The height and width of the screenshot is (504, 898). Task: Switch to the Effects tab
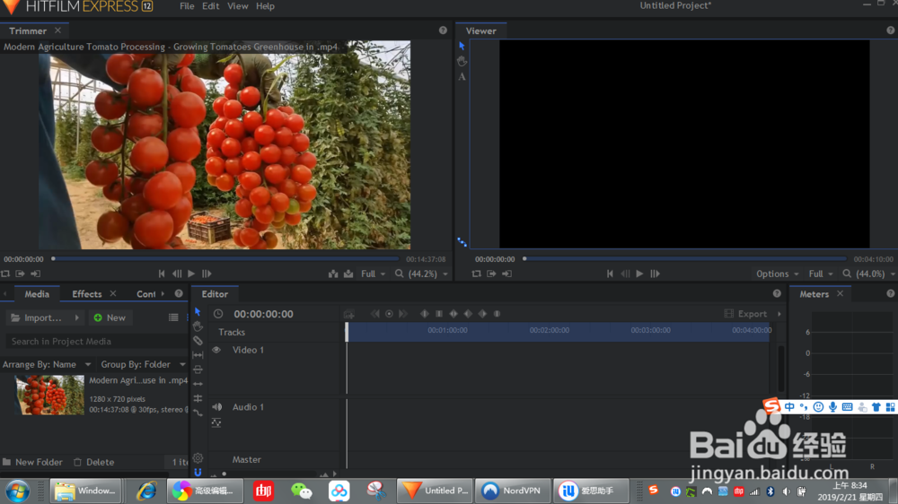pos(86,293)
